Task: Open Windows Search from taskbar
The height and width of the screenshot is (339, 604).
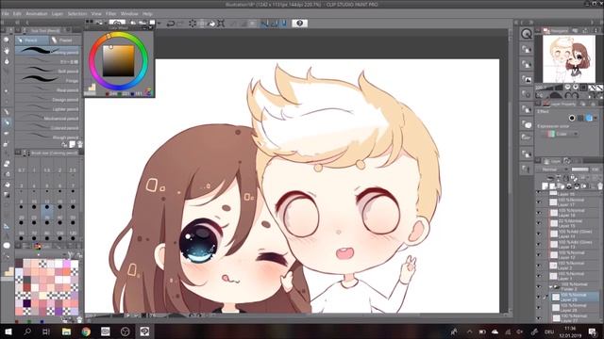Action: 27,331
